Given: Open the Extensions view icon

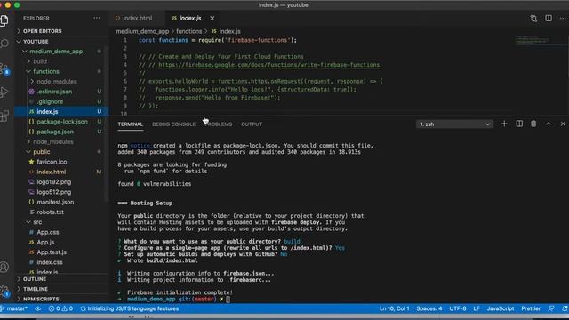Looking at the screenshot, I should 4,116.
